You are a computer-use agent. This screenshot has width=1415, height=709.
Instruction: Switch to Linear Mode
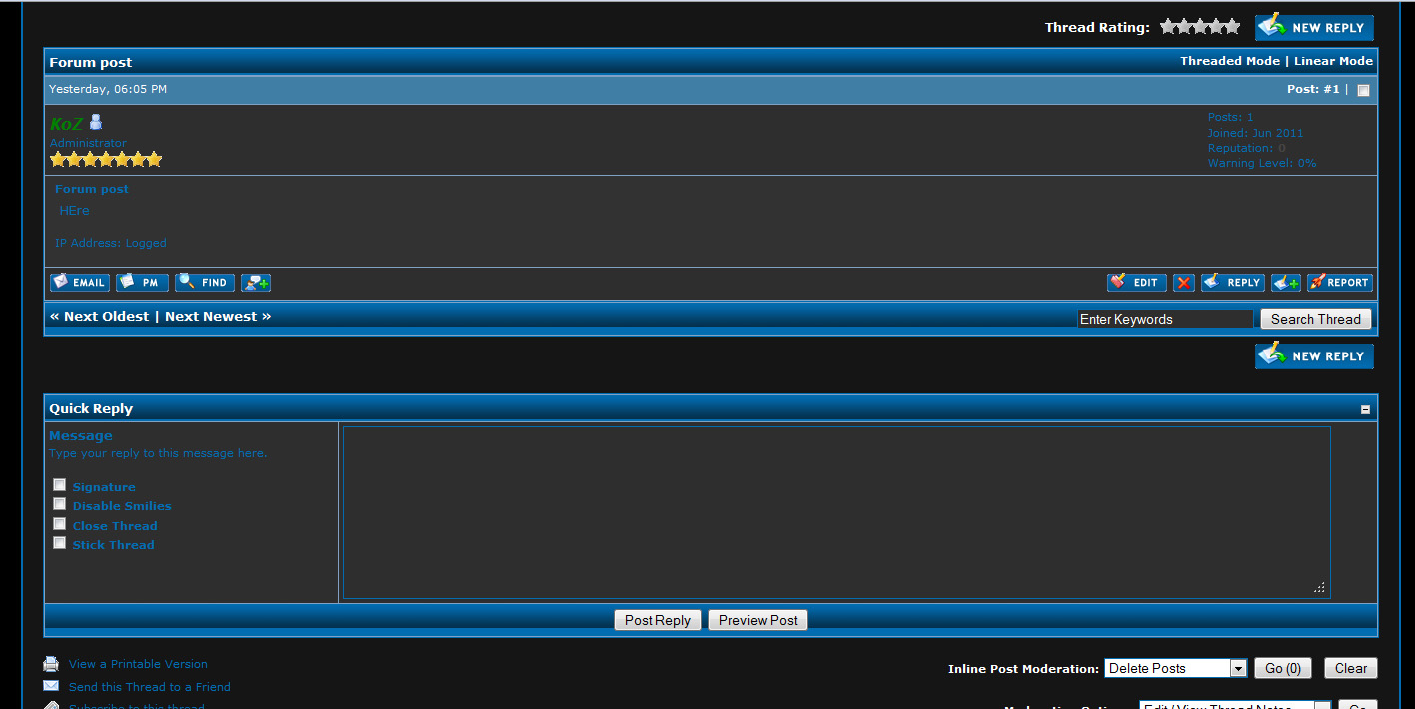tap(1333, 61)
